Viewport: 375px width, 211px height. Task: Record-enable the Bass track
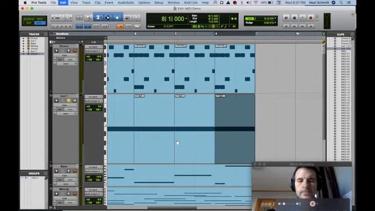[56, 171]
